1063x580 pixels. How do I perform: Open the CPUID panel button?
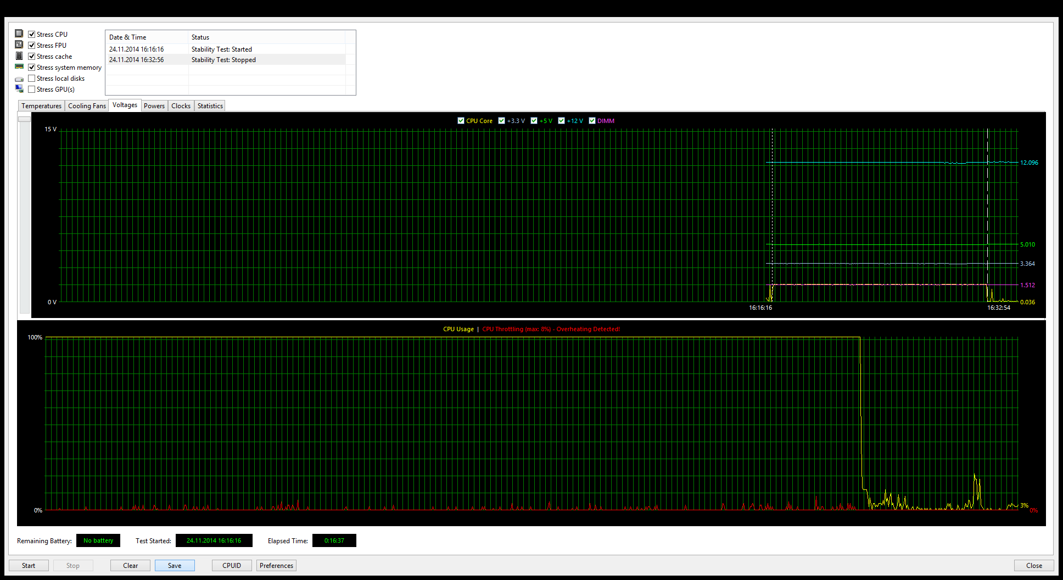[x=232, y=565]
